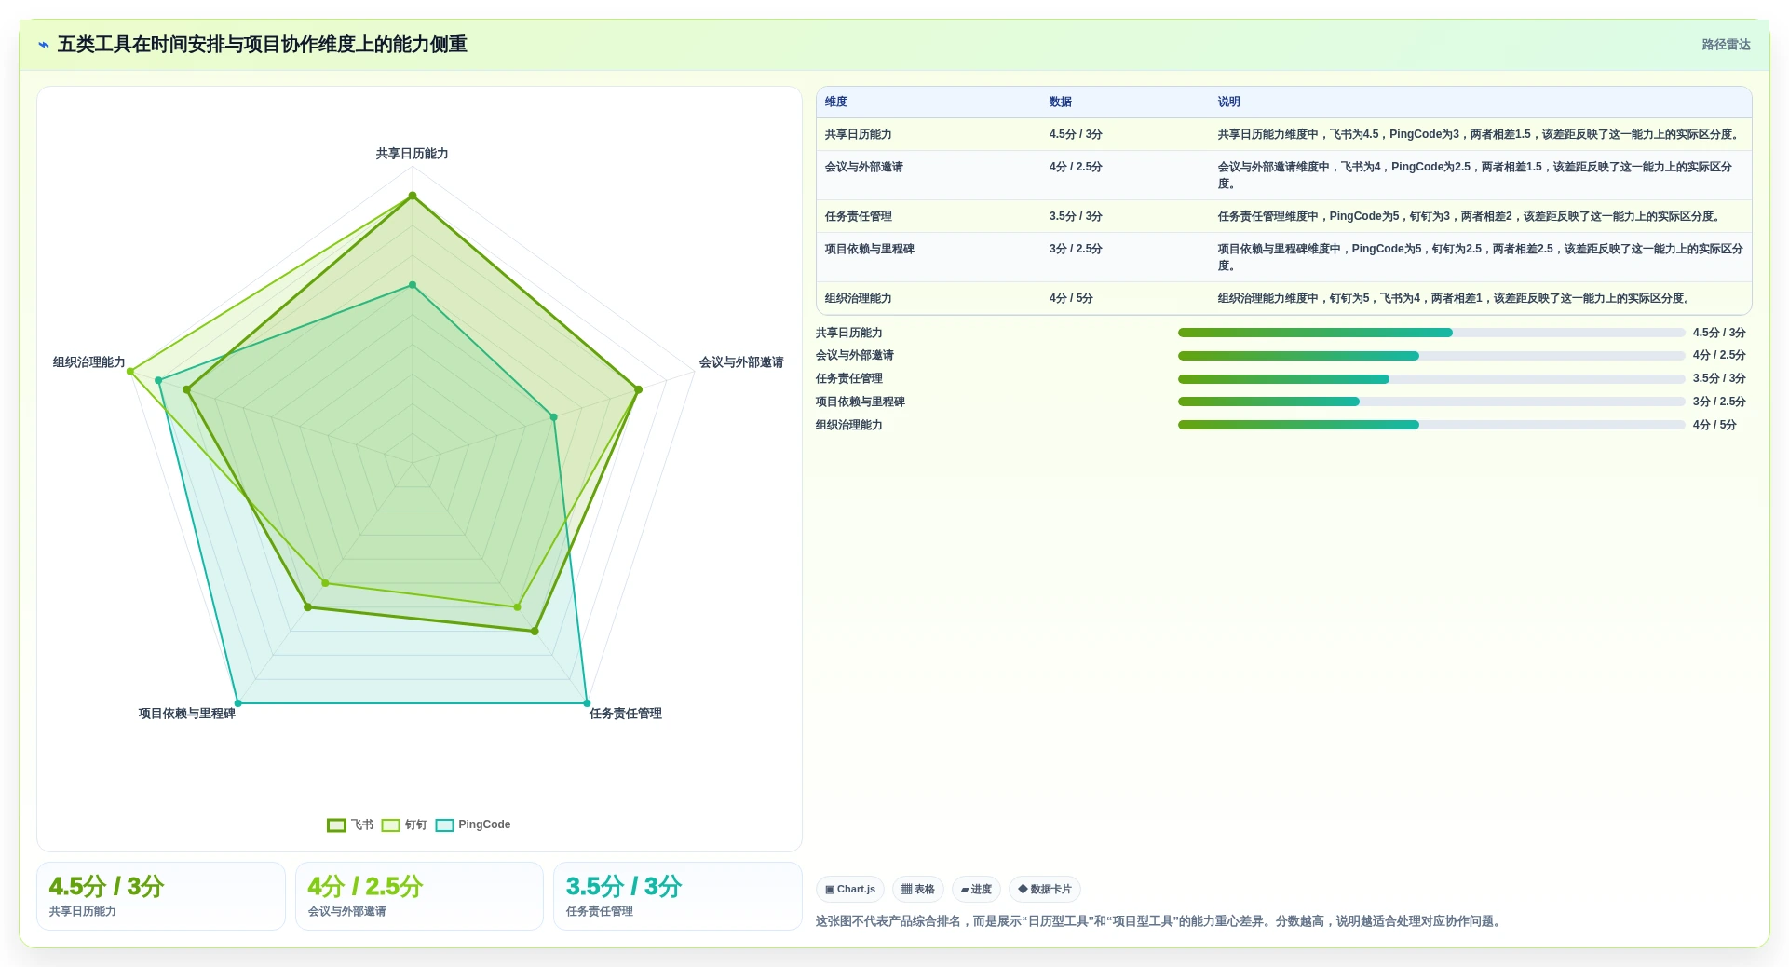Click the 路径雷达 label at top right

pos(1726,45)
